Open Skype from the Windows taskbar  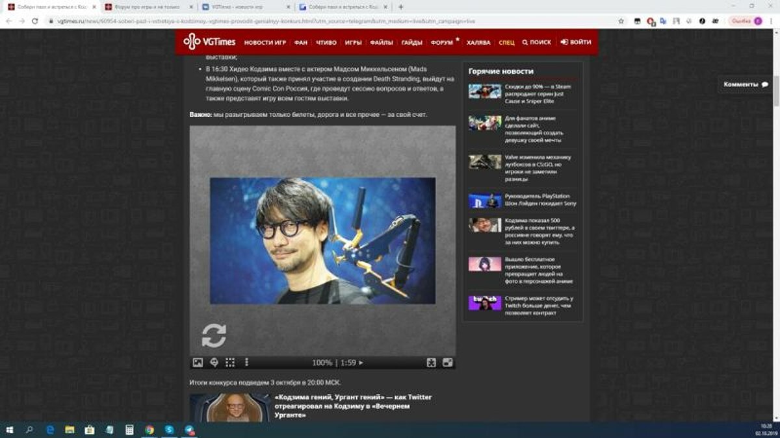click(169, 430)
